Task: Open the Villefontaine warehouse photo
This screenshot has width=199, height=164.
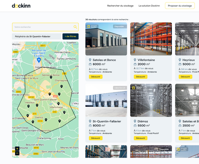Action: click(151, 39)
